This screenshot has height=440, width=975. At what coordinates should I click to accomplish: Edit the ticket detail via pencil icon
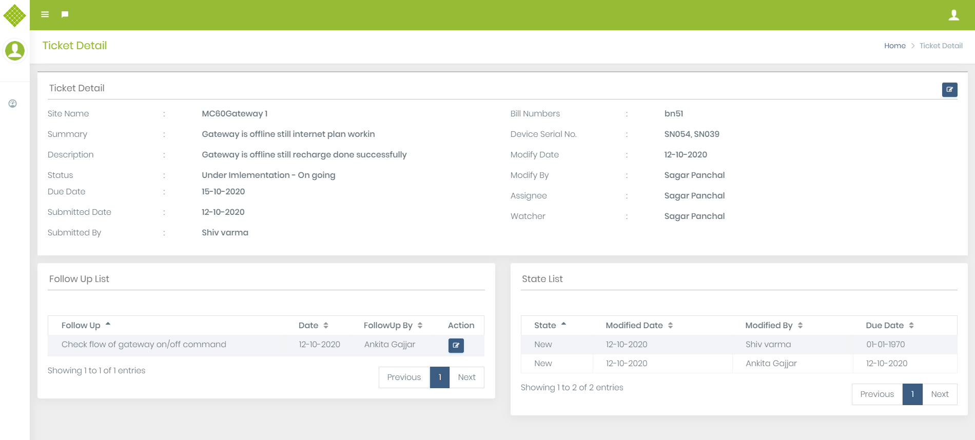(x=949, y=90)
